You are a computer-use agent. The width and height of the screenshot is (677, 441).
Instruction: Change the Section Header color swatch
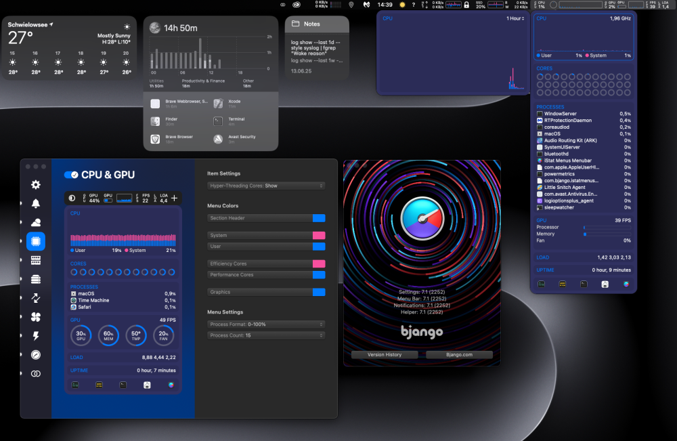coord(319,218)
